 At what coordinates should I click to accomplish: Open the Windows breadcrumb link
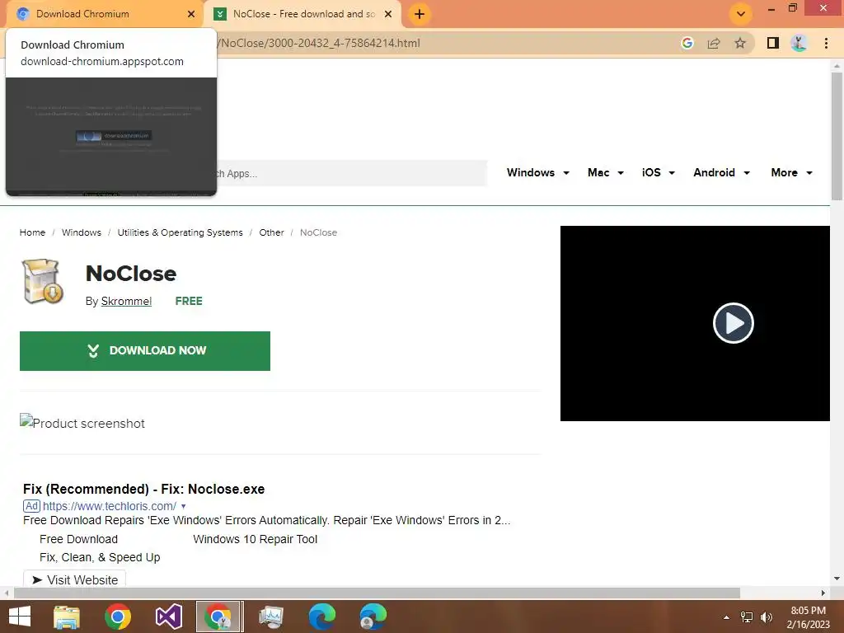82,232
